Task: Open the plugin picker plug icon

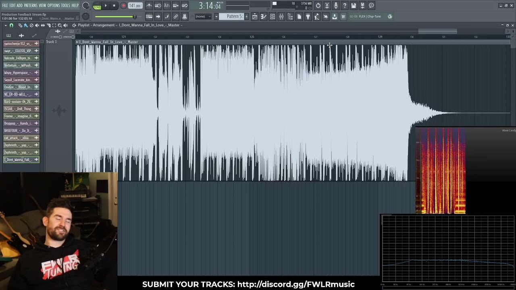Action: click(x=308, y=17)
